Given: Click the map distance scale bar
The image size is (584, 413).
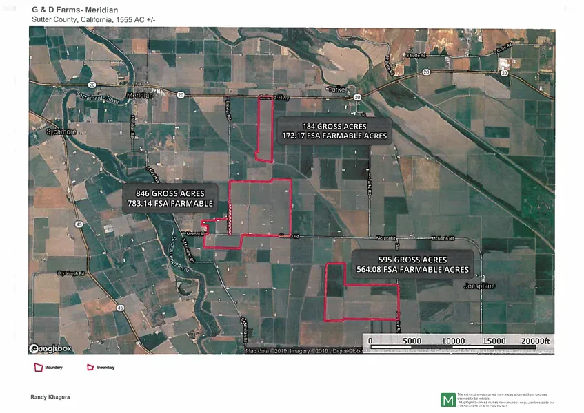Looking at the screenshot, I should click(456, 341).
